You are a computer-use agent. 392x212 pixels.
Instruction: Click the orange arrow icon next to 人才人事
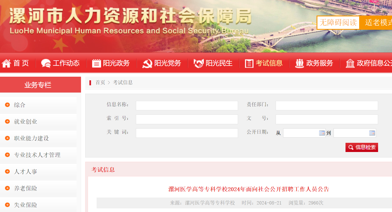[x=8, y=171]
